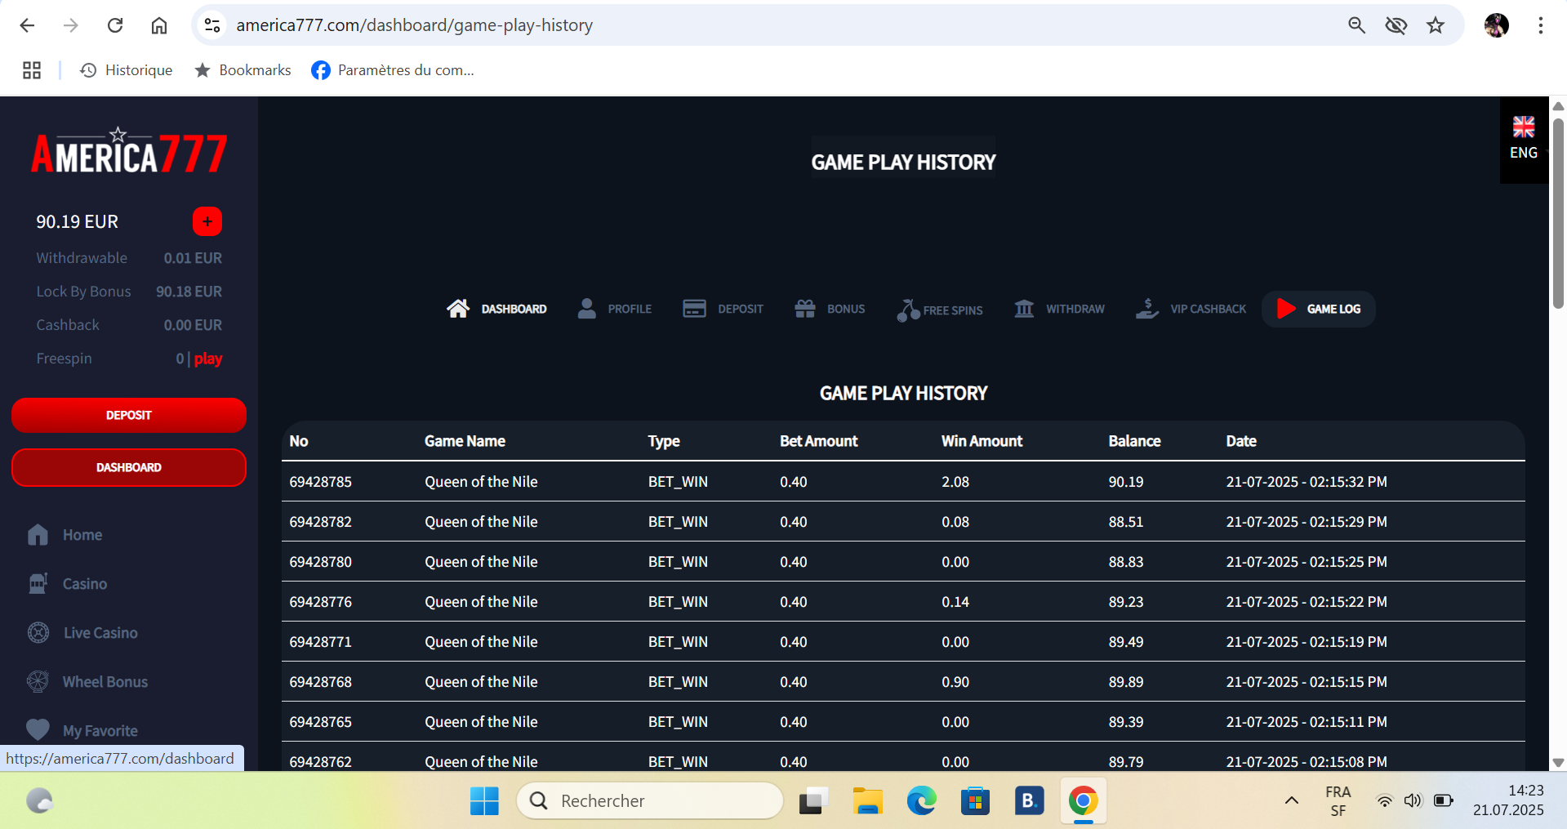This screenshot has width=1567, height=829.
Task: Click the Date column header
Action: pyautogui.click(x=1241, y=441)
